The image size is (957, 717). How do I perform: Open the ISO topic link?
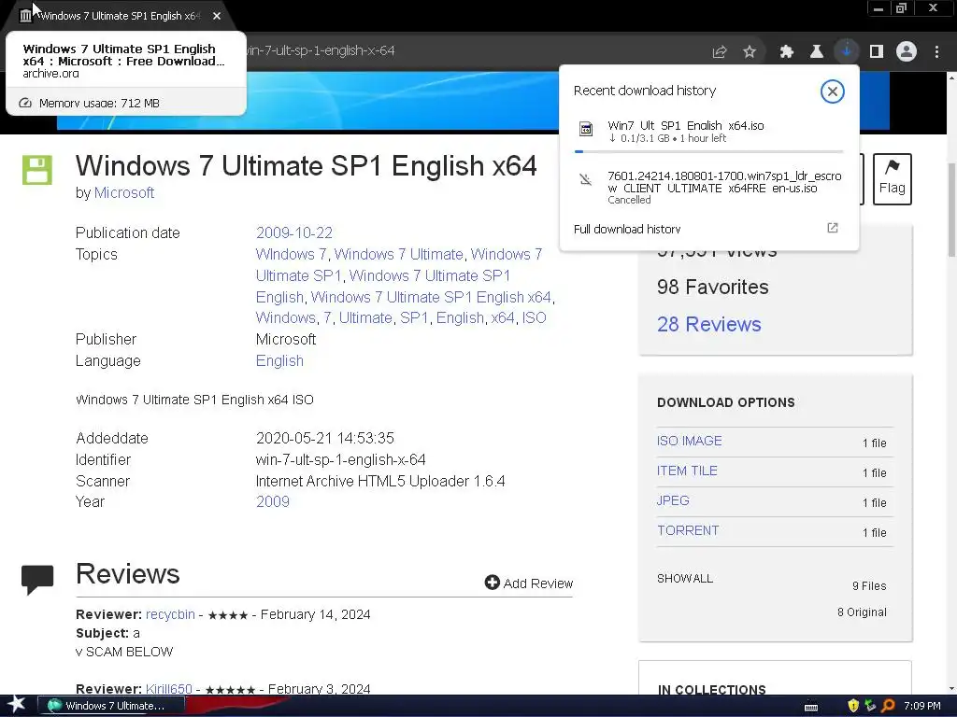point(534,317)
